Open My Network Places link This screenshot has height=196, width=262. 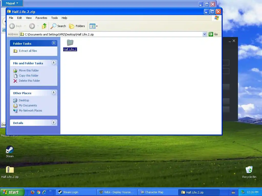click(x=30, y=111)
